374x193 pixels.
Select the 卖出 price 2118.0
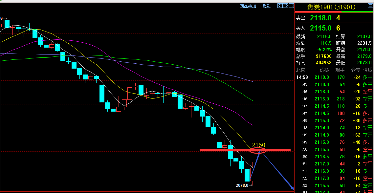click(x=320, y=18)
